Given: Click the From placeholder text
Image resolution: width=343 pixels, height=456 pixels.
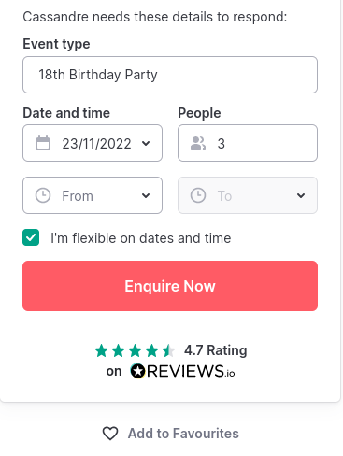Looking at the screenshot, I should [78, 196].
